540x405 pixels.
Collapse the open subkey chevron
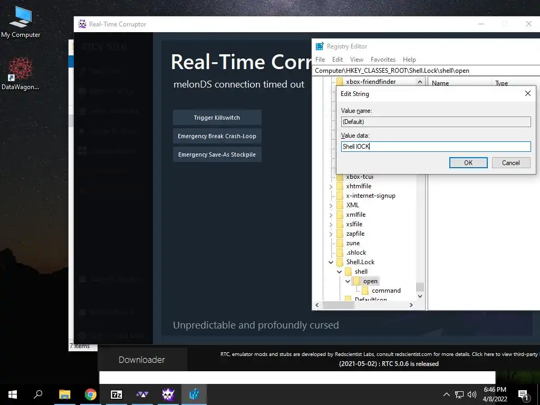pyautogui.click(x=348, y=281)
